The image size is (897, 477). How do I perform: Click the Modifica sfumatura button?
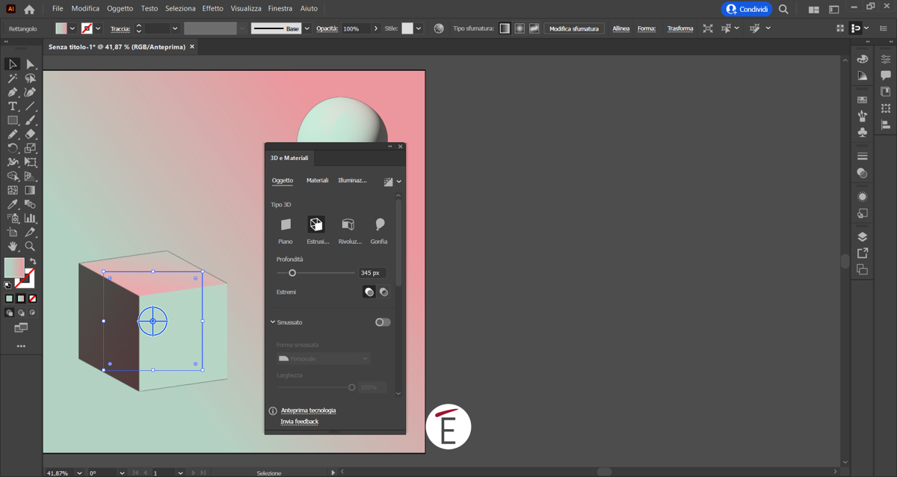click(574, 28)
